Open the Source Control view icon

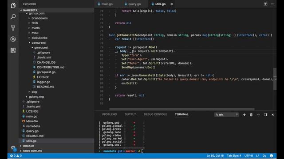coord(13,28)
